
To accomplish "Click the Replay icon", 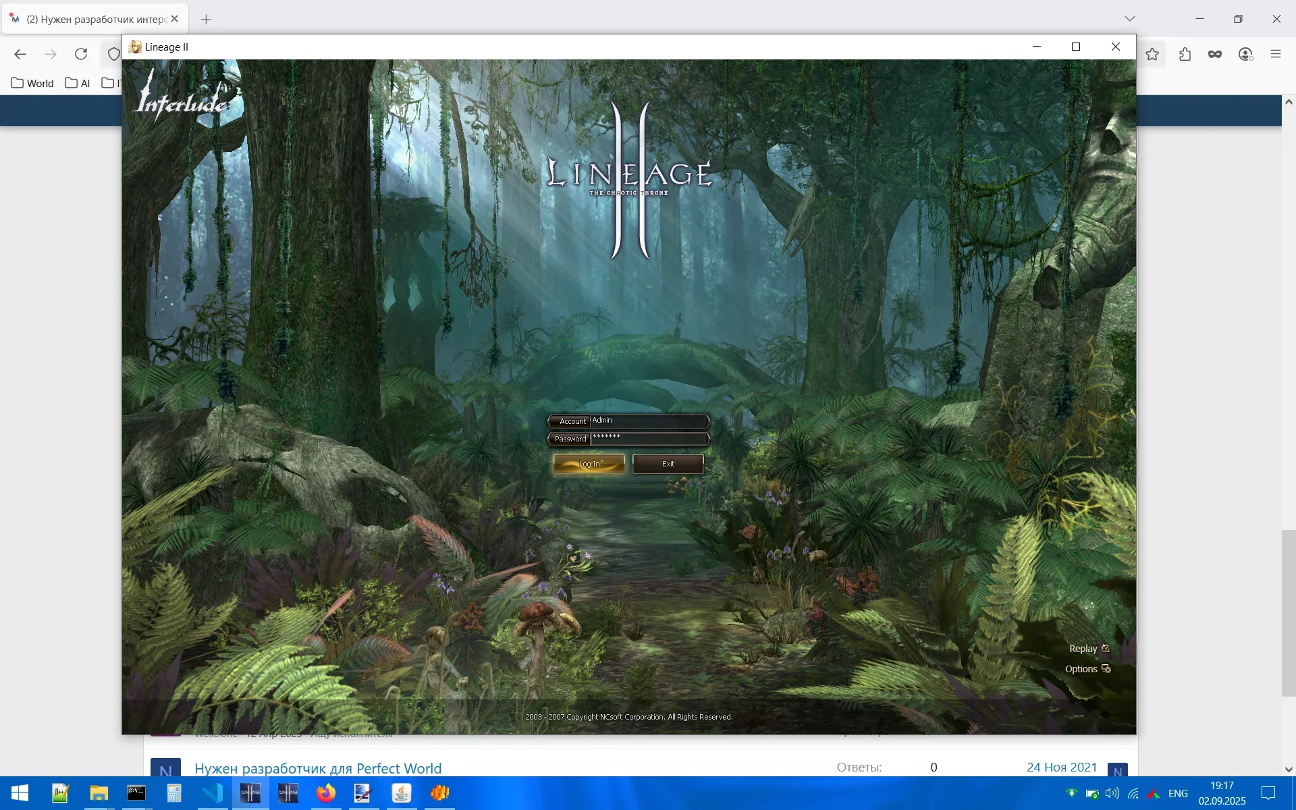I will 1106,649.
